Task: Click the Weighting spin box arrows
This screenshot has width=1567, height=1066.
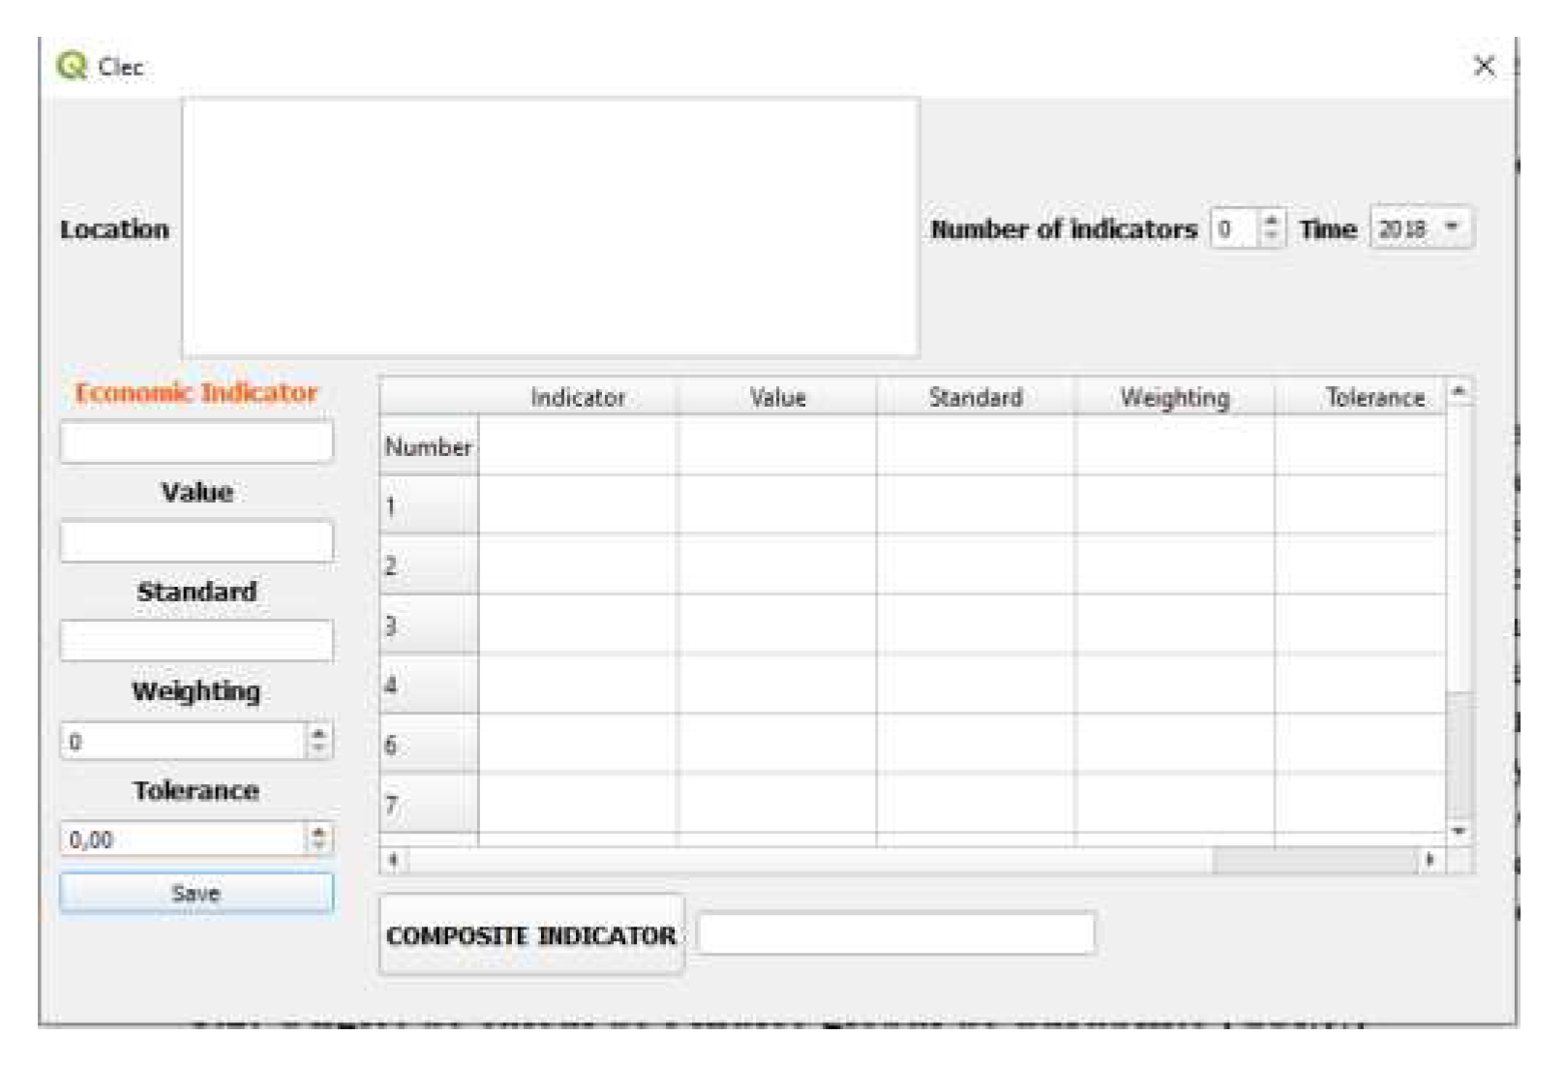Action: click(x=318, y=741)
